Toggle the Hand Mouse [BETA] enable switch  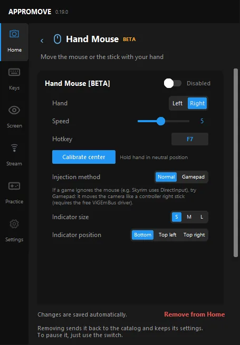click(172, 83)
